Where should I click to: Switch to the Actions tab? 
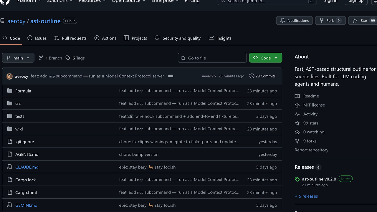pyautogui.click(x=105, y=38)
